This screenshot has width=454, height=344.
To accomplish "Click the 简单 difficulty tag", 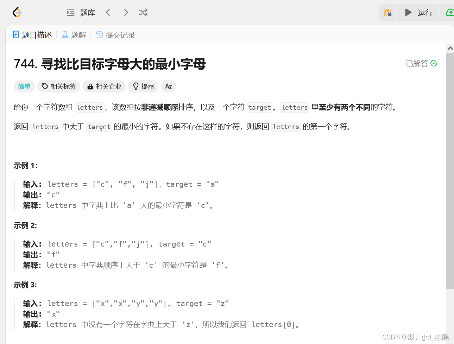I will (24, 86).
